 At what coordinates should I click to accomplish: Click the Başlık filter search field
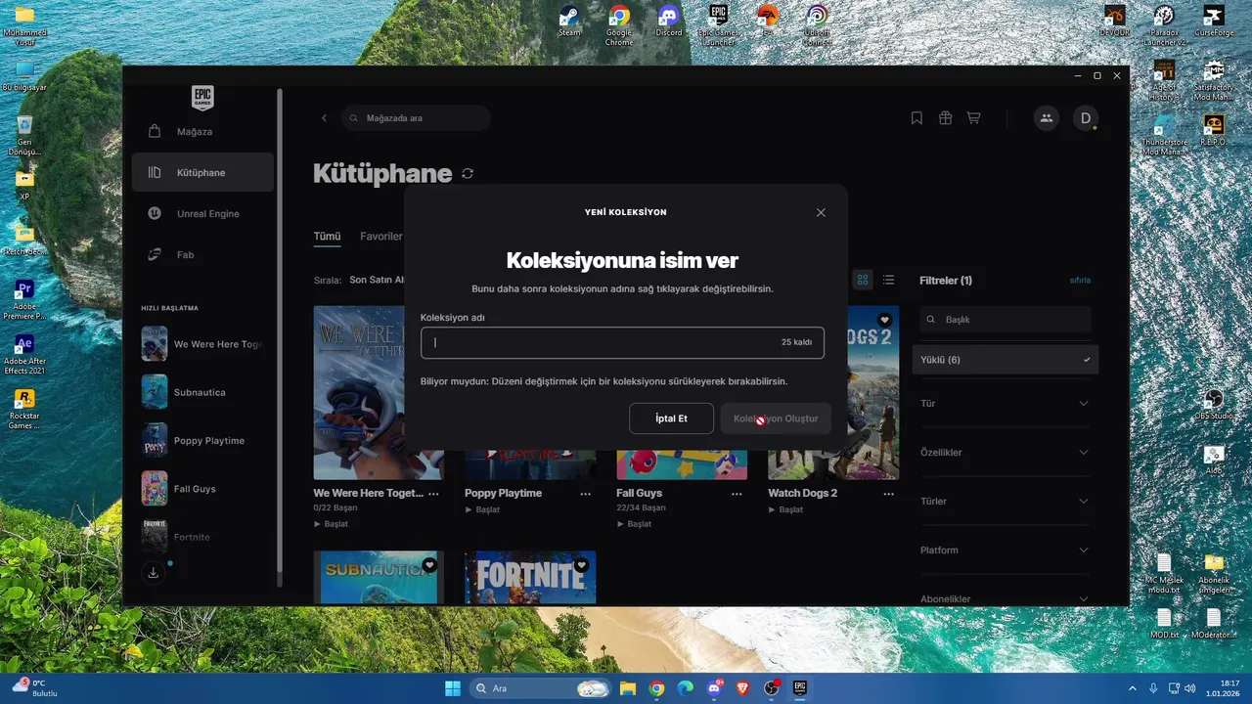tap(1006, 319)
